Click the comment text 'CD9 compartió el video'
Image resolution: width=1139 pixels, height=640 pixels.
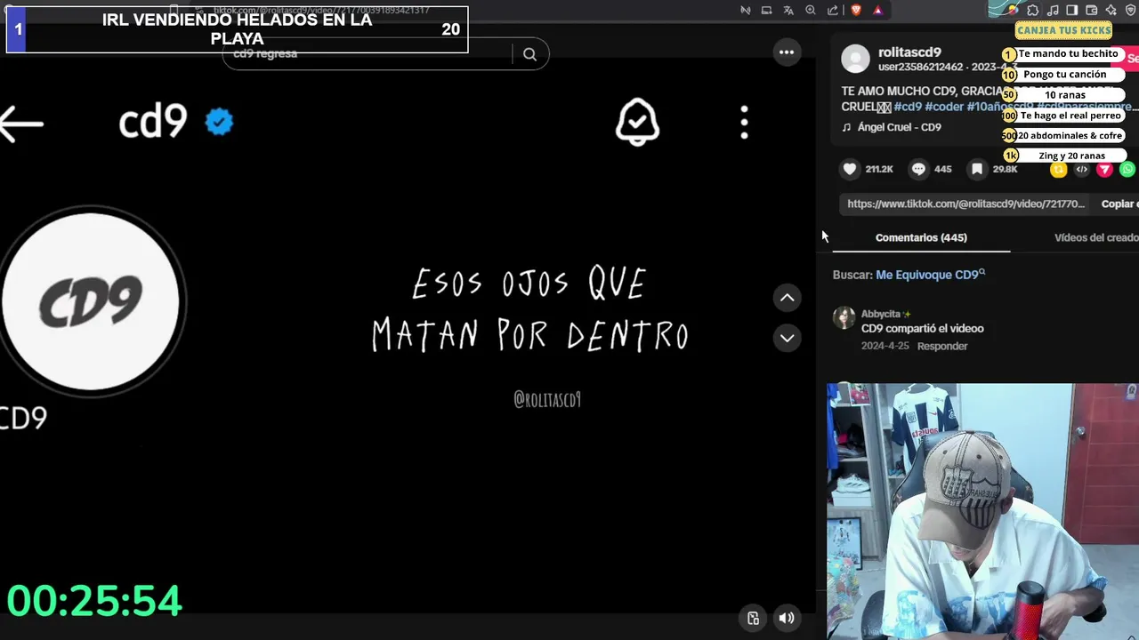tap(922, 328)
